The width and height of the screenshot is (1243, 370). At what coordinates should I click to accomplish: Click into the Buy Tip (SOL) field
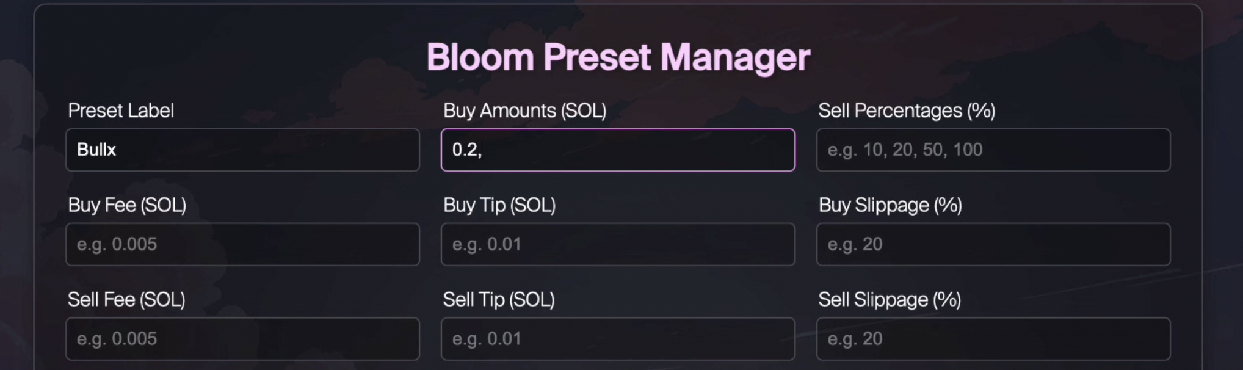click(x=618, y=244)
